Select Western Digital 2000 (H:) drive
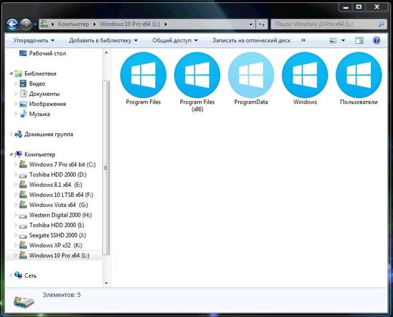 click(x=60, y=215)
